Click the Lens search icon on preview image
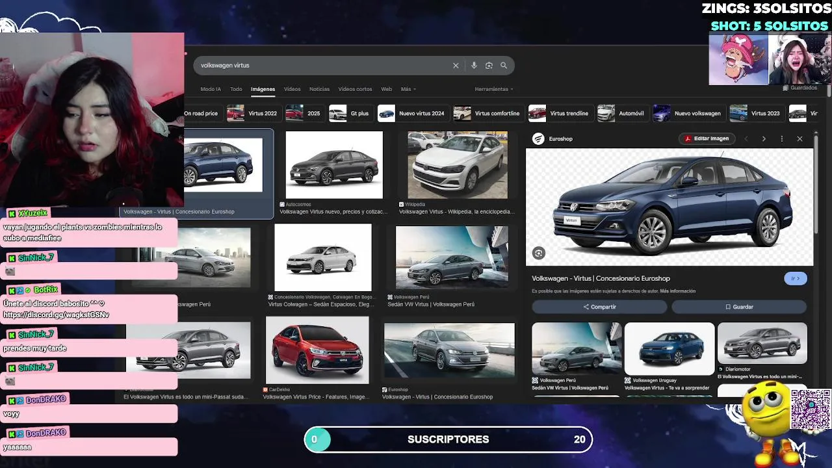 [539, 253]
